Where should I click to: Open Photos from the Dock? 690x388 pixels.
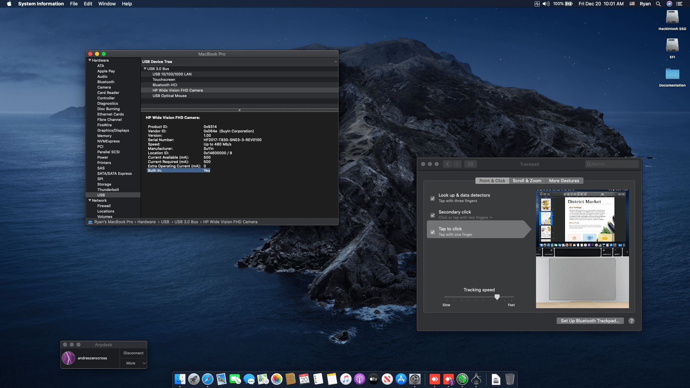[x=277, y=379]
